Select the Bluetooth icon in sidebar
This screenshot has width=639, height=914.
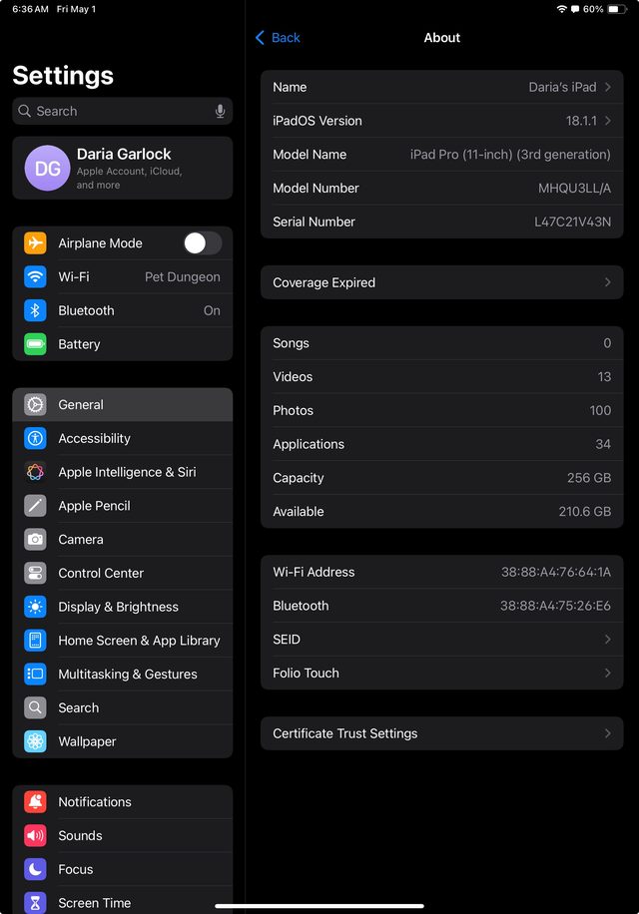click(35, 310)
